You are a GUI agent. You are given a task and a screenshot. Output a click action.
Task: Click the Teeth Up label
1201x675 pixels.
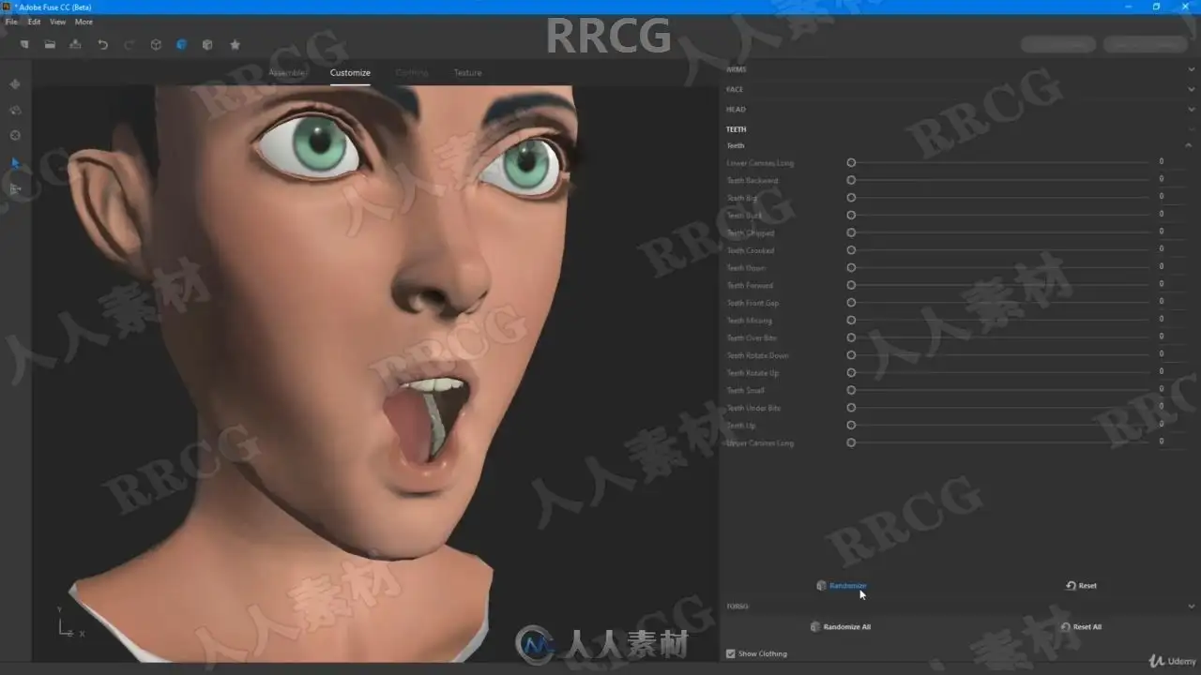(x=741, y=426)
